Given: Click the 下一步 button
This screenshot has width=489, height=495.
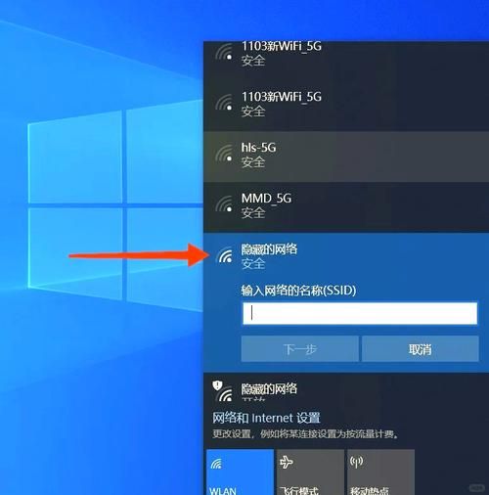Looking at the screenshot, I should (299, 349).
